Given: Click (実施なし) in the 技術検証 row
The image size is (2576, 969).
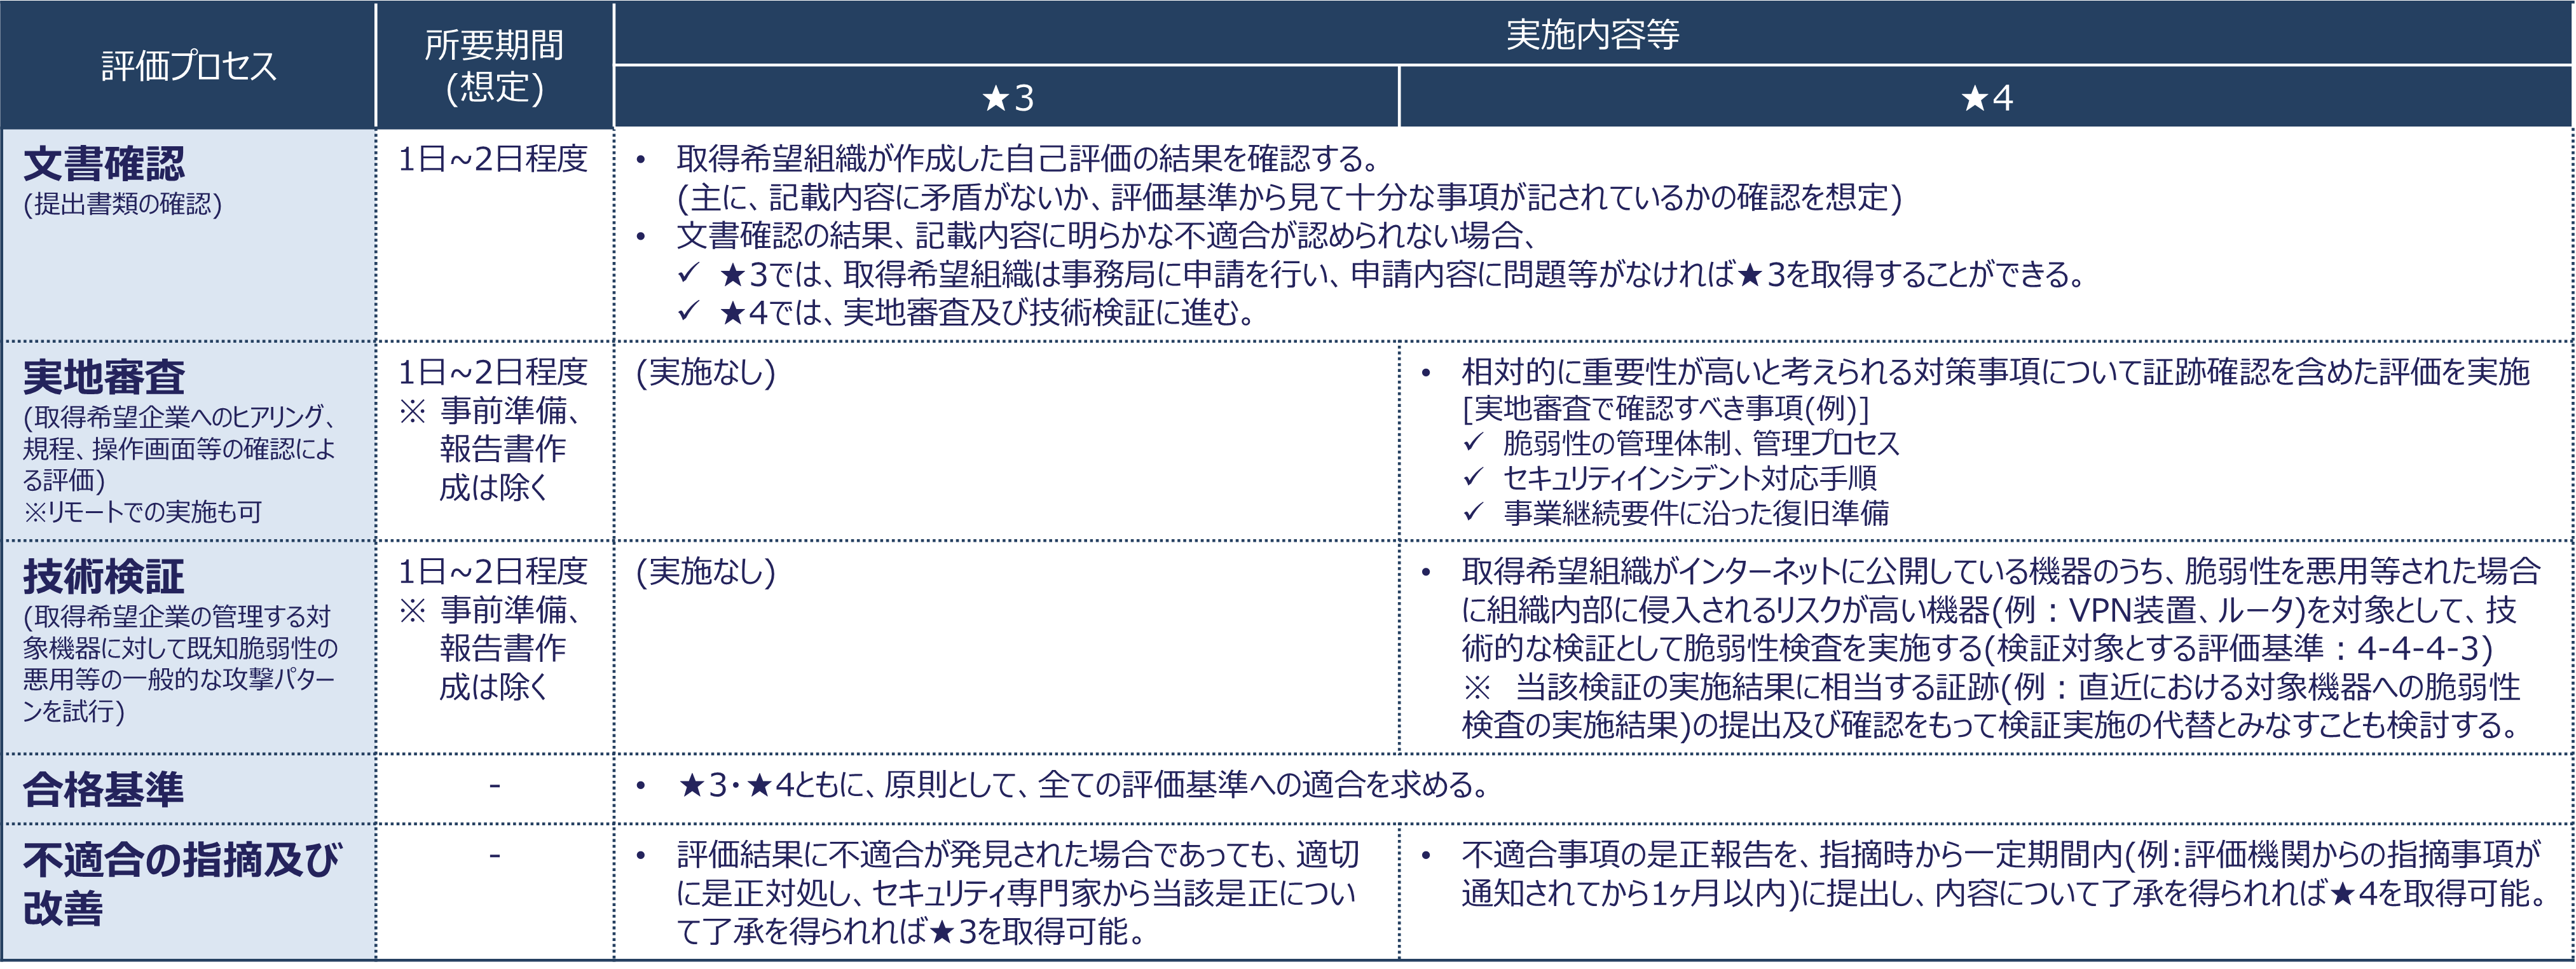Looking at the screenshot, I should click(706, 571).
